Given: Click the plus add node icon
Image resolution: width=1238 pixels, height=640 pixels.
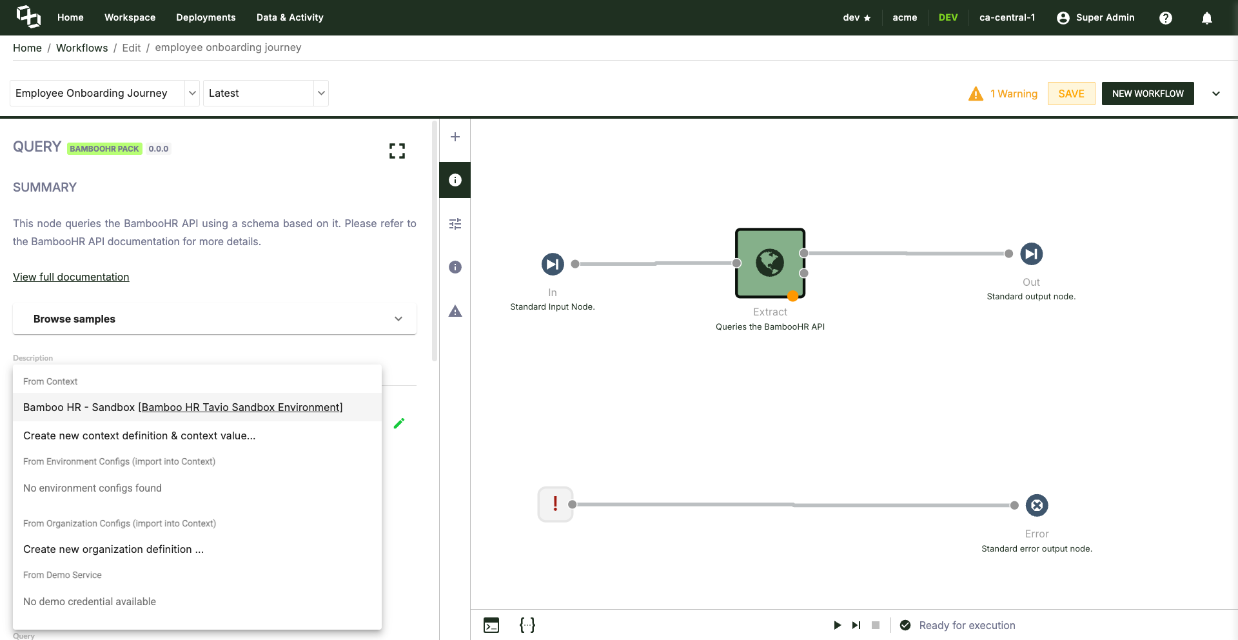Looking at the screenshot, I should pos(455,137).
